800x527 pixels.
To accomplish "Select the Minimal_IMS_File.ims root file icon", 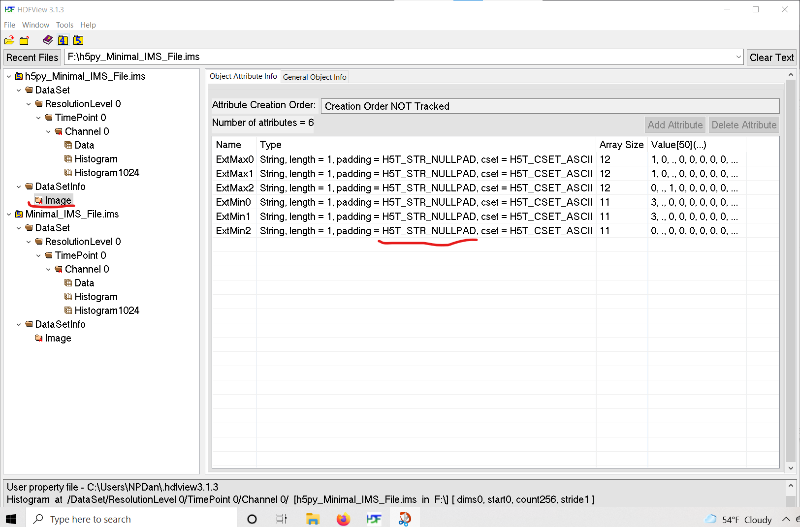I will (x=19, y=214).
